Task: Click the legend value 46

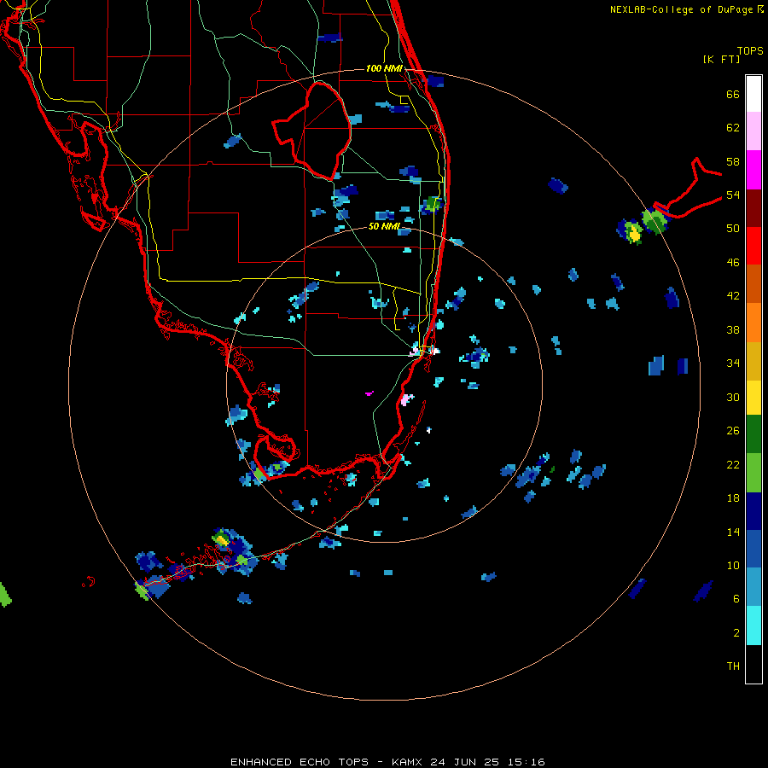Action: [733, 263]
